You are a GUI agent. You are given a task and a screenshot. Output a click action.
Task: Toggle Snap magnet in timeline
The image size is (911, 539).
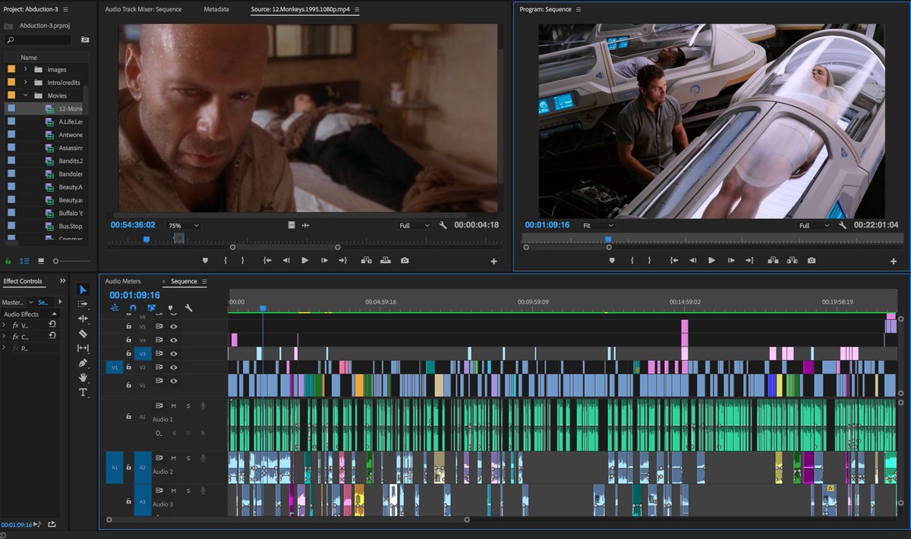pos(133,308)
